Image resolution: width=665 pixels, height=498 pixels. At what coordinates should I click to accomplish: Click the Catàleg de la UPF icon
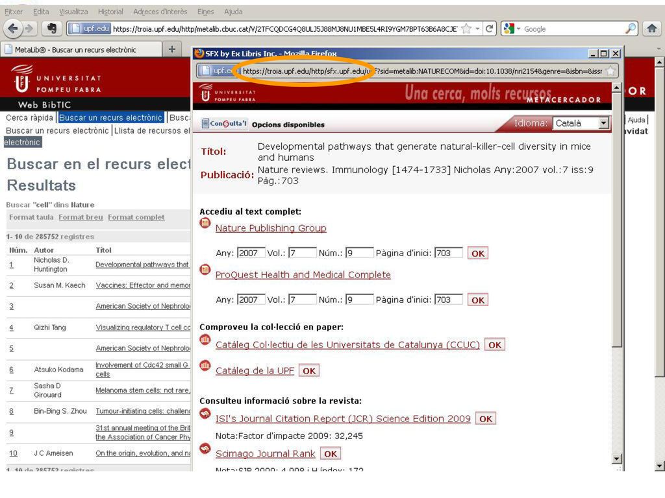coord(205,366)
